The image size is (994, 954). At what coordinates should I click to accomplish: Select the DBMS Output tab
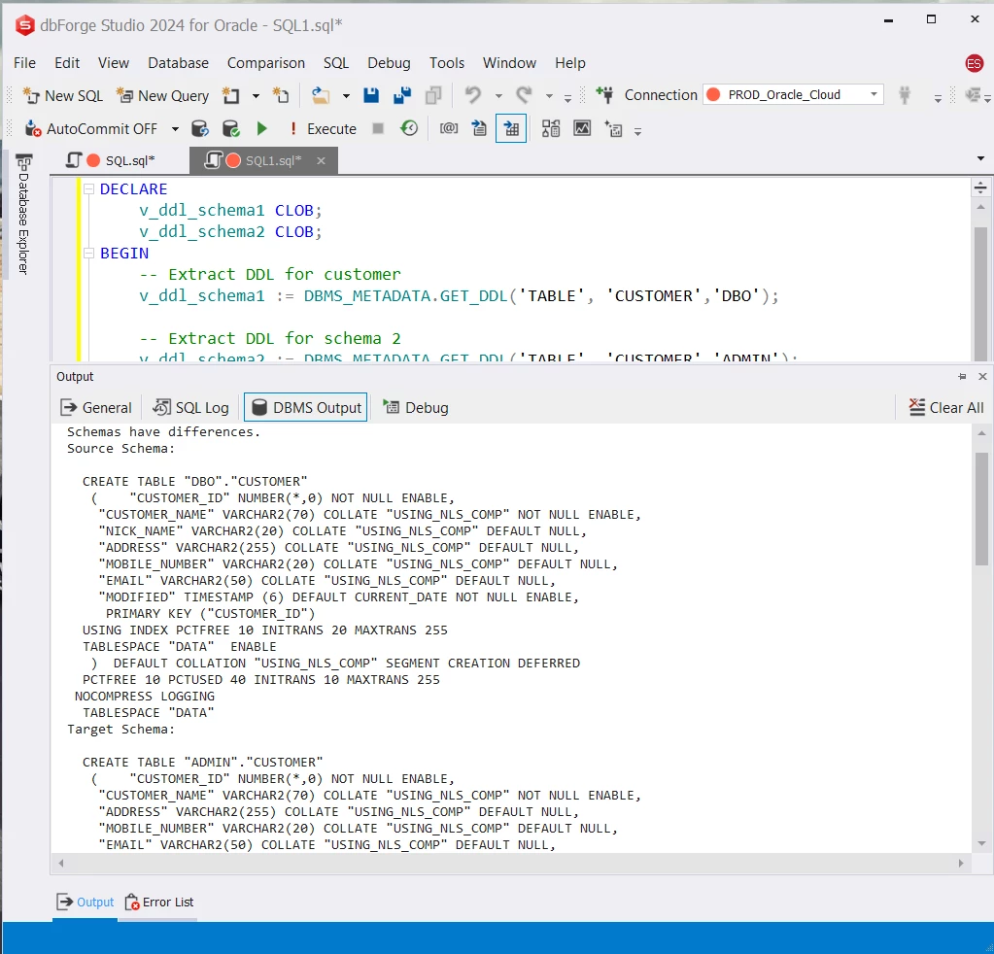[x=305, y=408]
